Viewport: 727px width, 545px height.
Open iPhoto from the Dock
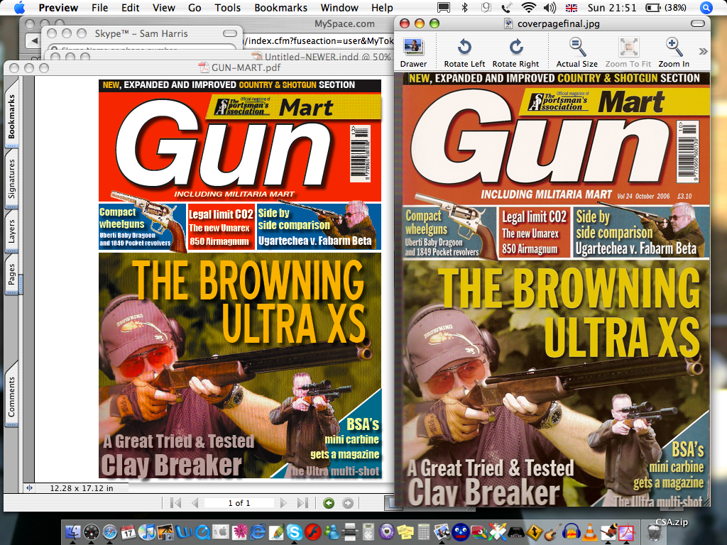(165, 532)
